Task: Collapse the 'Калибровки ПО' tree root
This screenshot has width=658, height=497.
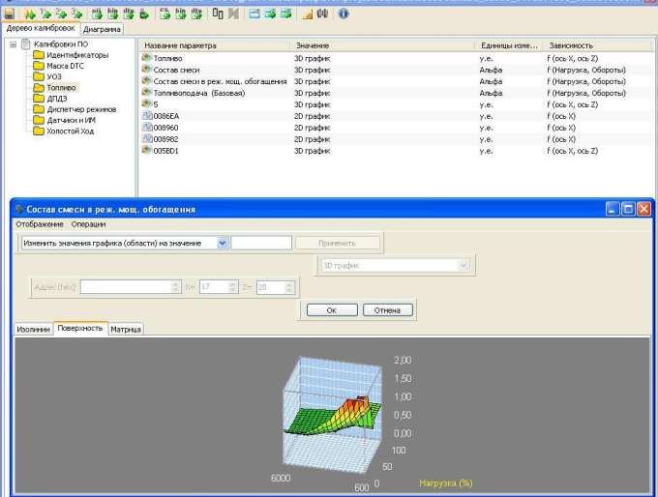Action: (x=13, y=44)
